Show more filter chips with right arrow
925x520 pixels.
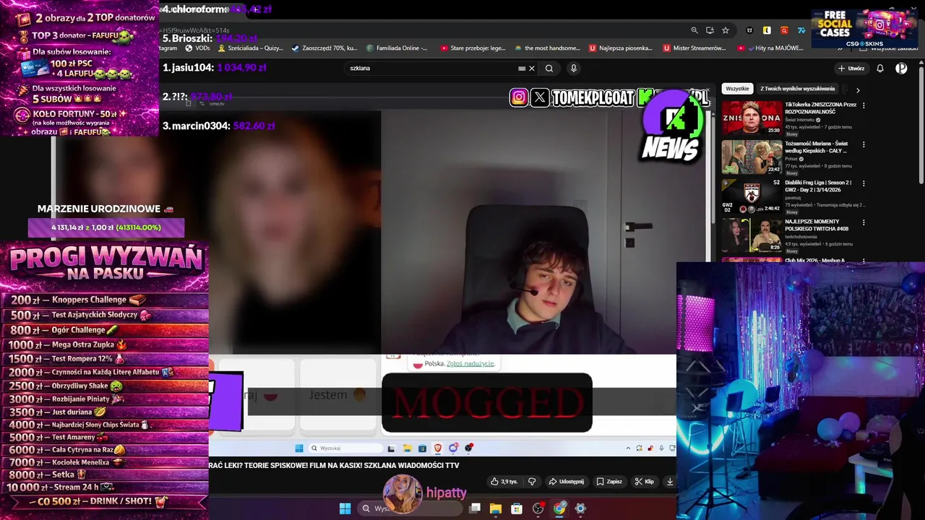(x=858, y=90)
